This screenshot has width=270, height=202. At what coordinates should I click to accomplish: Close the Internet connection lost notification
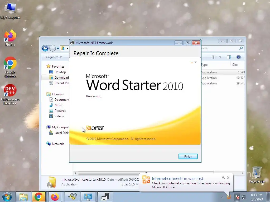[x=228, y=178]
